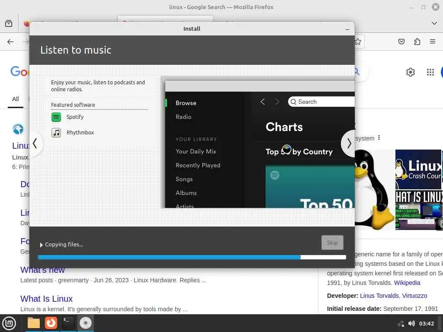Open Google search settings gear
The height and width of the screenshot is (332, 443).
coord(410,72)
